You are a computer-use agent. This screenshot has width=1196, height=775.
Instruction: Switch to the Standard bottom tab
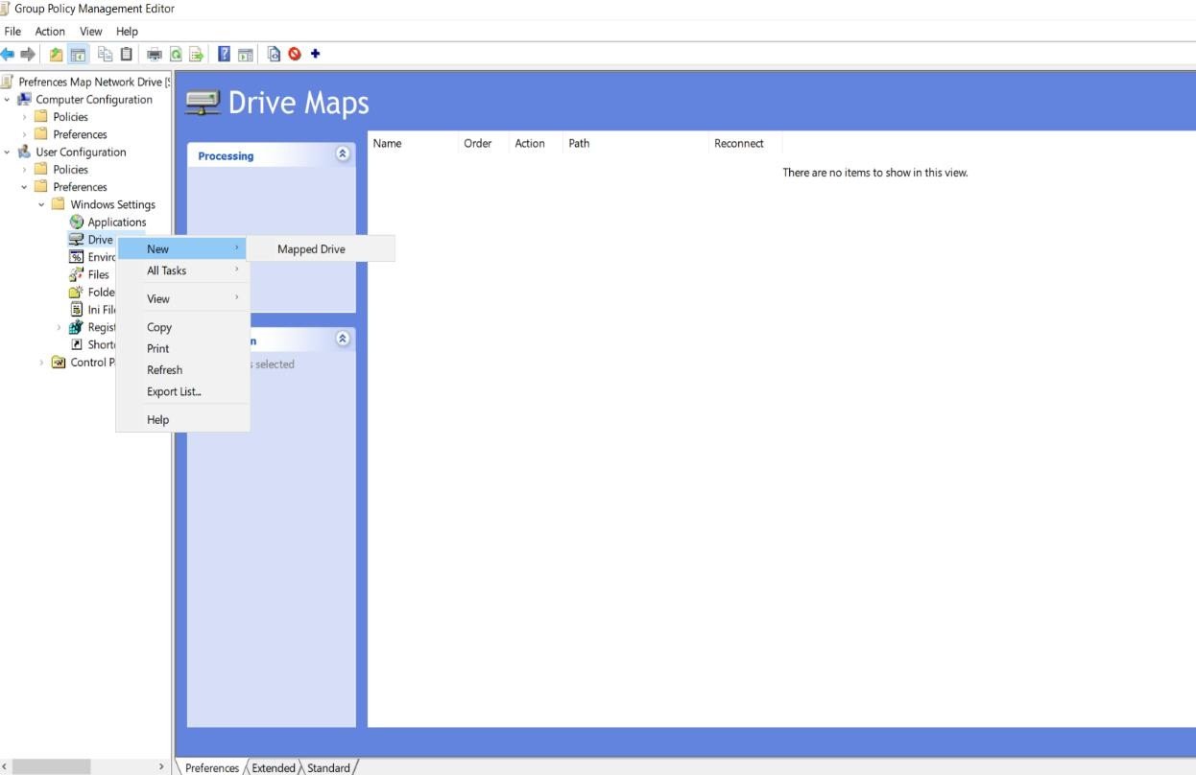(x=329, y=767)
